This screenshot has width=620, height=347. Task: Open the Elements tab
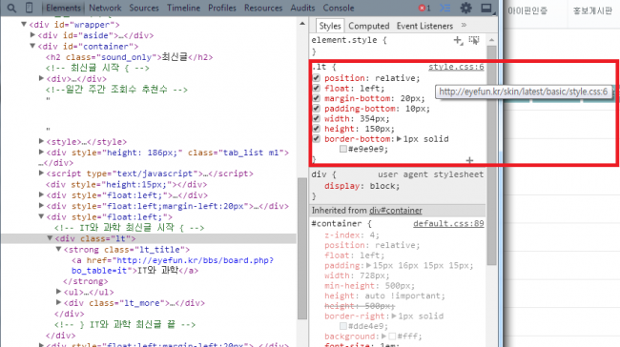click(x=63, y=8)
